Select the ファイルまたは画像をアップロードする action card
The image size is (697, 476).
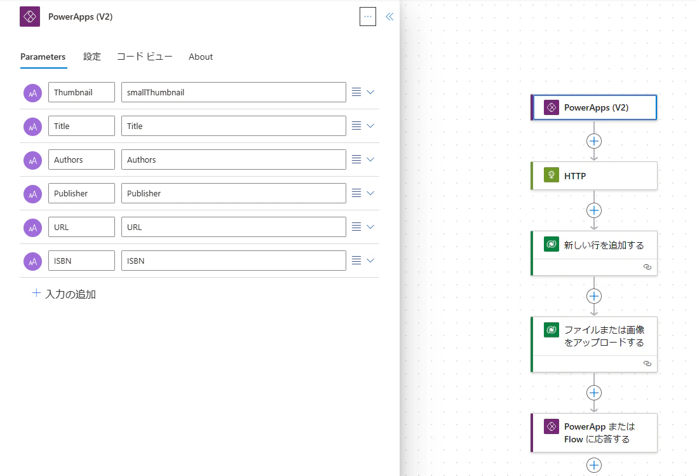(x=594, y=344)
